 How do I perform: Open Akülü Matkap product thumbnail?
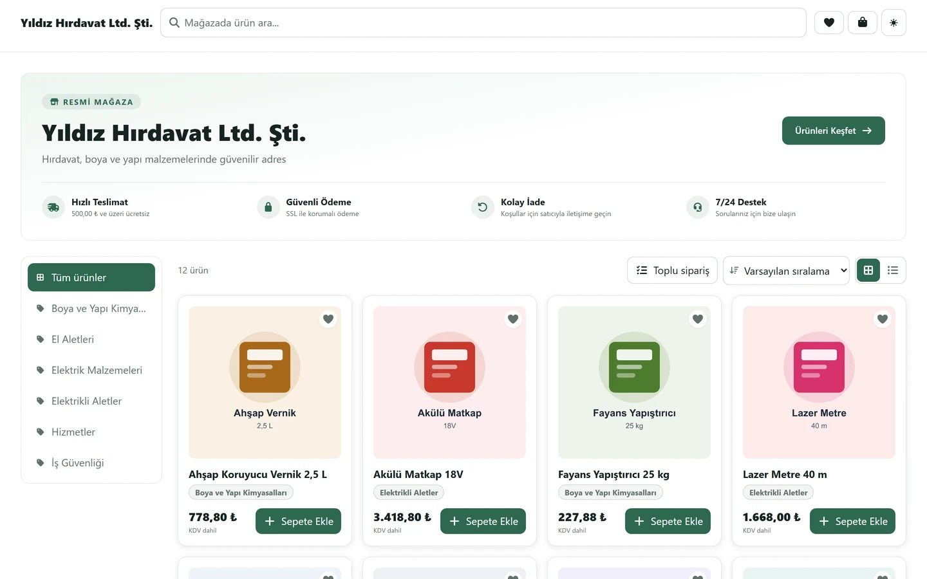tap(449, 382)
